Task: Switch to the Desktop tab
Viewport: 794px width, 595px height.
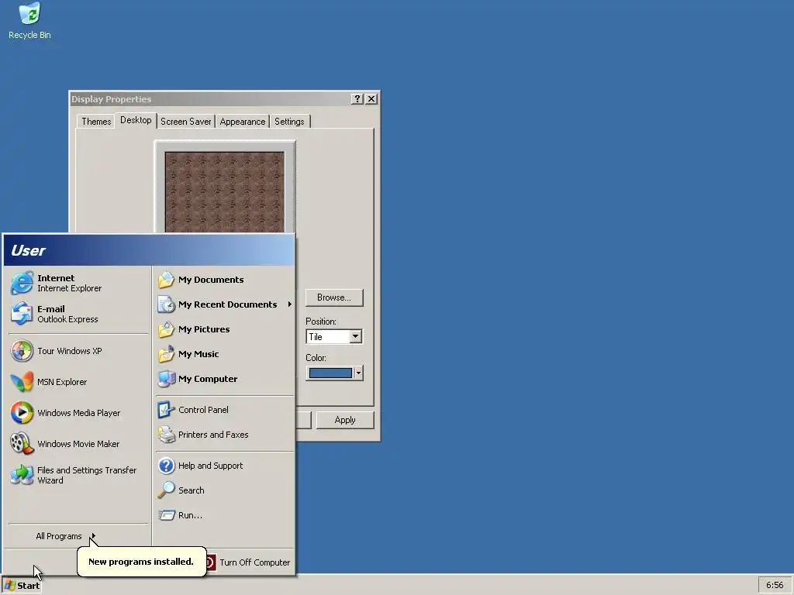Action: (136, 120)
